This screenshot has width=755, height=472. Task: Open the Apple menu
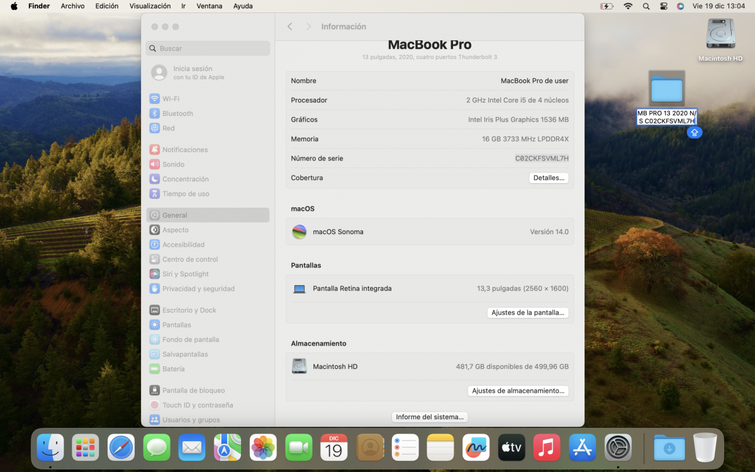(14, 6)
